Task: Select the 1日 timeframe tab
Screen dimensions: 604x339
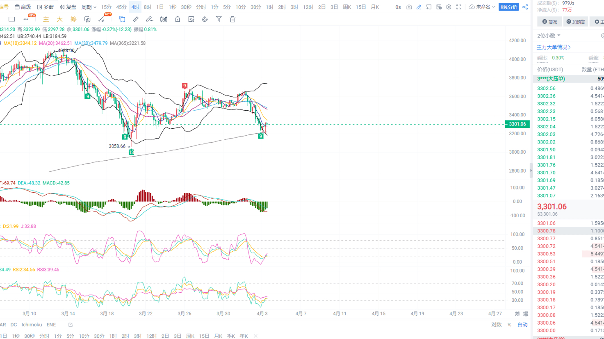Action: (x=160, y=7)
